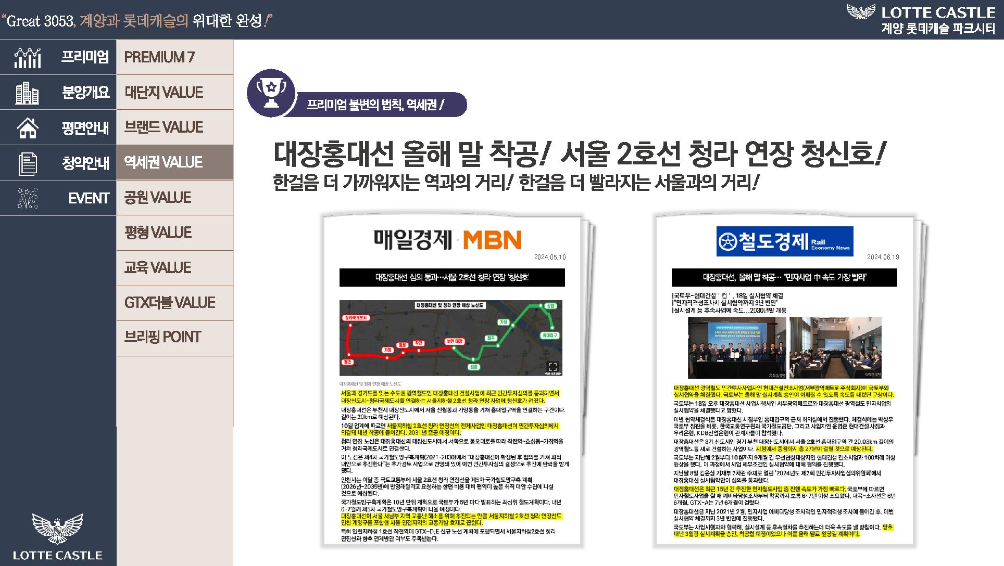Click headline 대장홍대선 심의 통과 black bar
The image size is (1004, 566).
click(452, 277)
